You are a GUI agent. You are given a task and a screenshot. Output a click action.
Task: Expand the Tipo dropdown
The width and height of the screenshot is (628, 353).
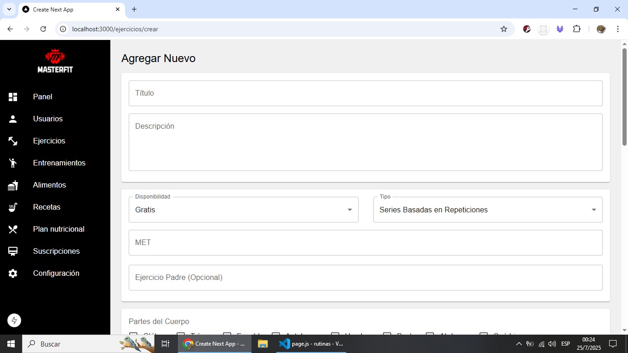[488, 210]
